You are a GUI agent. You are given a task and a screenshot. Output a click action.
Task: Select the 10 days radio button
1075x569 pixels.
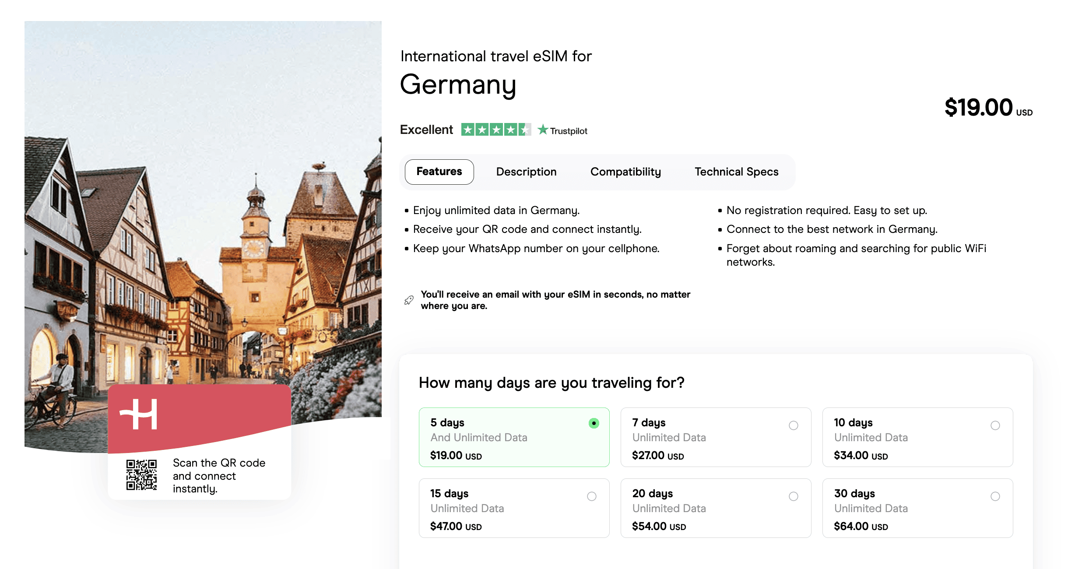[995, 425]
